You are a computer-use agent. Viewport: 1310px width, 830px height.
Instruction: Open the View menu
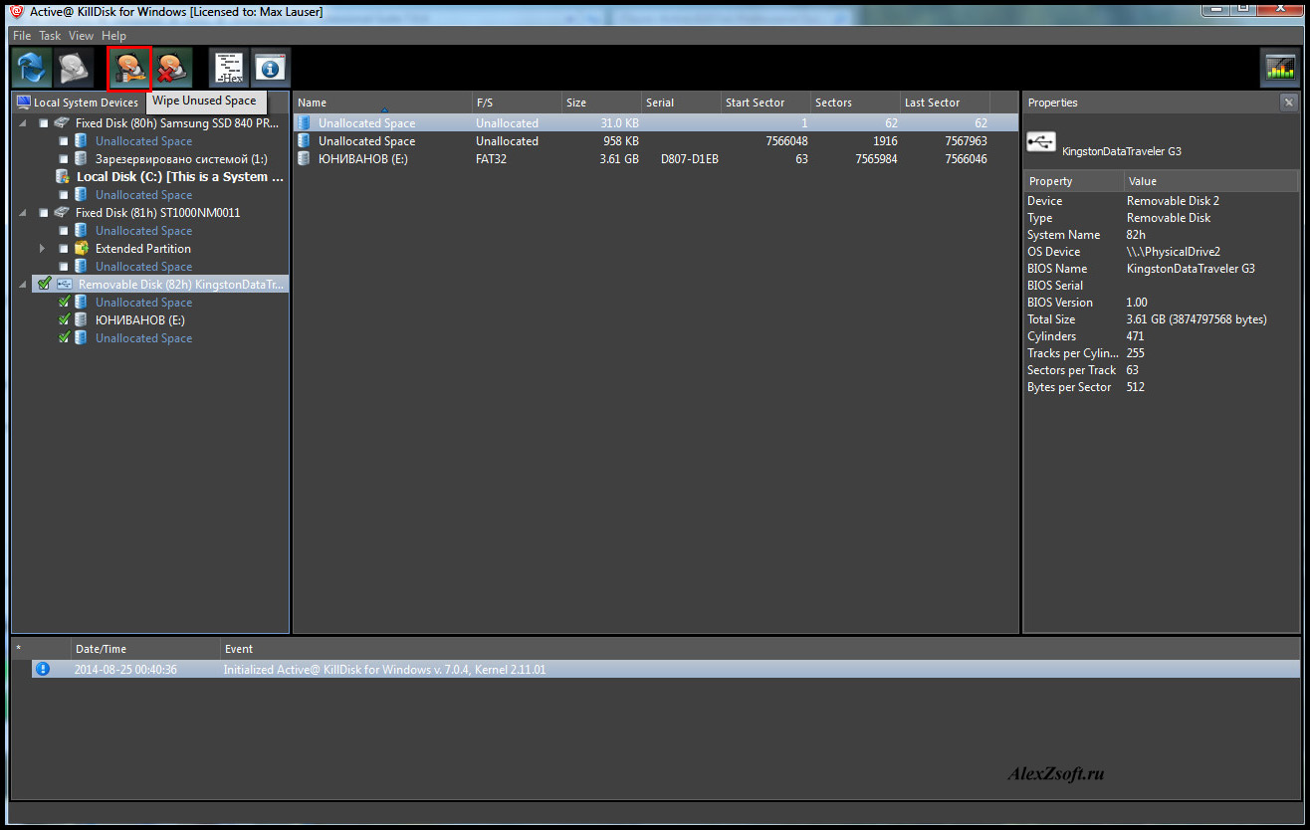pos(81,36)
